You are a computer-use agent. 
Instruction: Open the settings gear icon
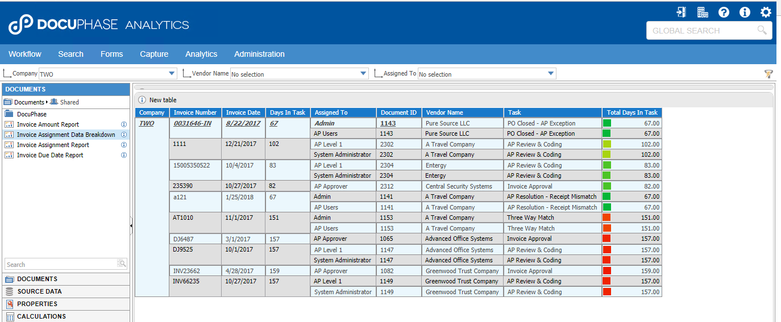[x=766, y=12]
